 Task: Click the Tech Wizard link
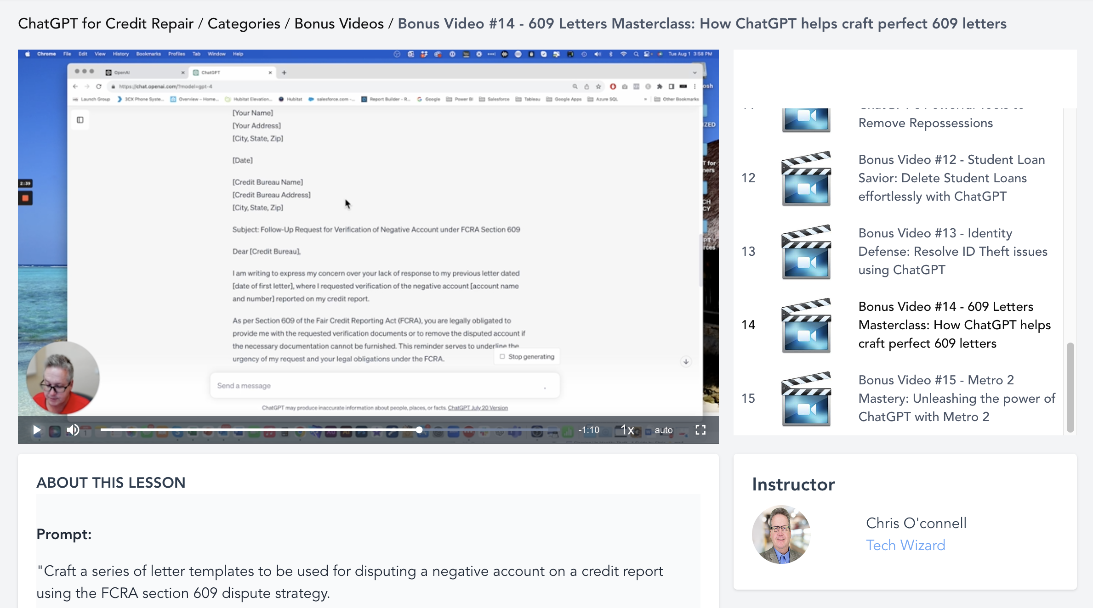[905, 545]
